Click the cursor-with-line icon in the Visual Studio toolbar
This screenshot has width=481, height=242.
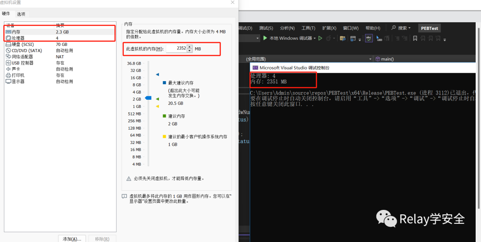pyautogui.click(x=379, y=38)
